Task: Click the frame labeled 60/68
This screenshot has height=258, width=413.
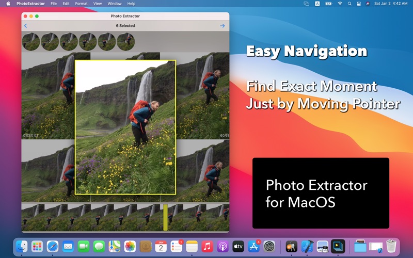Action: tap(203, 96)
